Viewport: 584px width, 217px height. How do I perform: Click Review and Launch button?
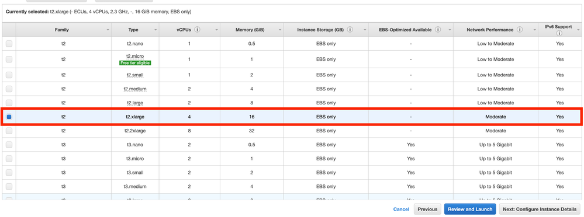470,209
